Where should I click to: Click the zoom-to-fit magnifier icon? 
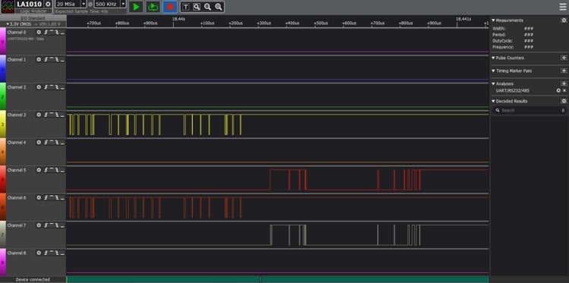coord(196,7)
